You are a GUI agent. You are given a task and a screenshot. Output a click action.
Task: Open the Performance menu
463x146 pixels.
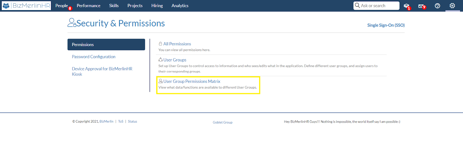coord(89,6)
